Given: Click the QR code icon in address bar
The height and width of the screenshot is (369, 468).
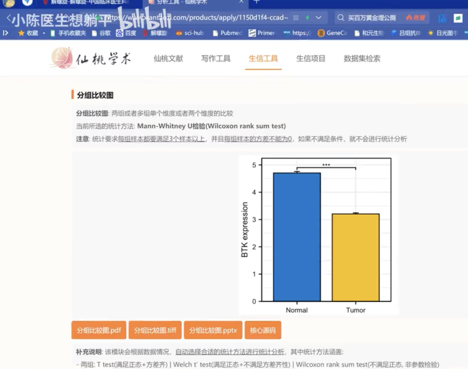Looking at the screenshot, I should 296,18.
